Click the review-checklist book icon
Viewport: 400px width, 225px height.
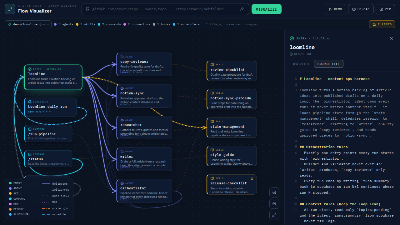tap(212, 65)
